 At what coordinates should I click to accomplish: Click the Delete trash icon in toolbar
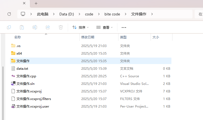tap(60, 27)
